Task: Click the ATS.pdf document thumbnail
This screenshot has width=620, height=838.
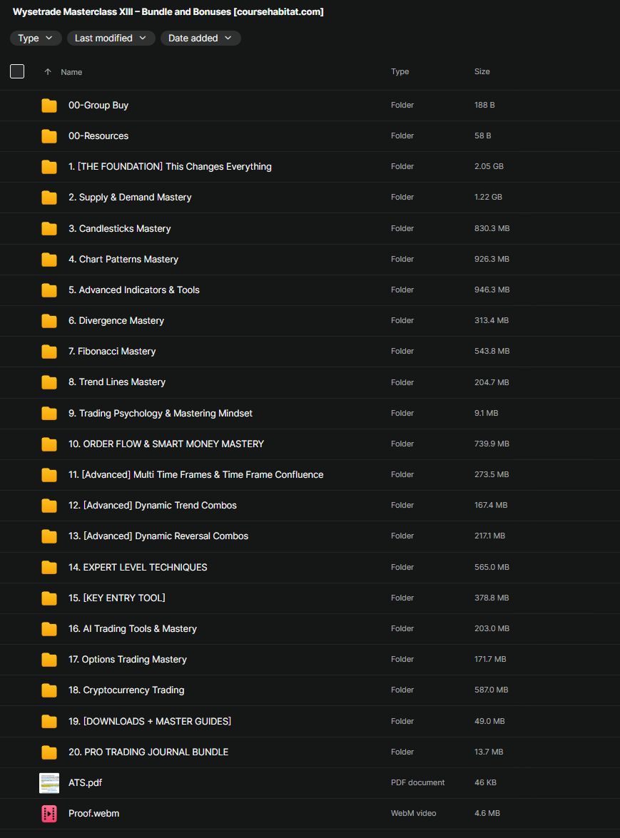Action: click(x=49, y=783)
